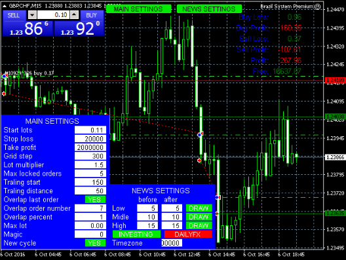Open the MAIN SETTINGS tab
Viewport: 346px width, 260px height.
138,9
